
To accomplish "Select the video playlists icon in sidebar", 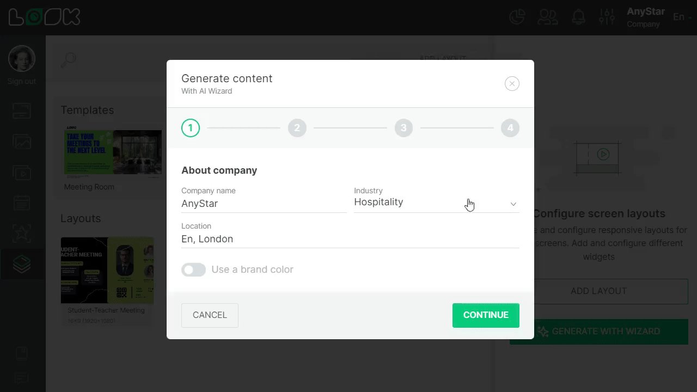I will (21, 173).
